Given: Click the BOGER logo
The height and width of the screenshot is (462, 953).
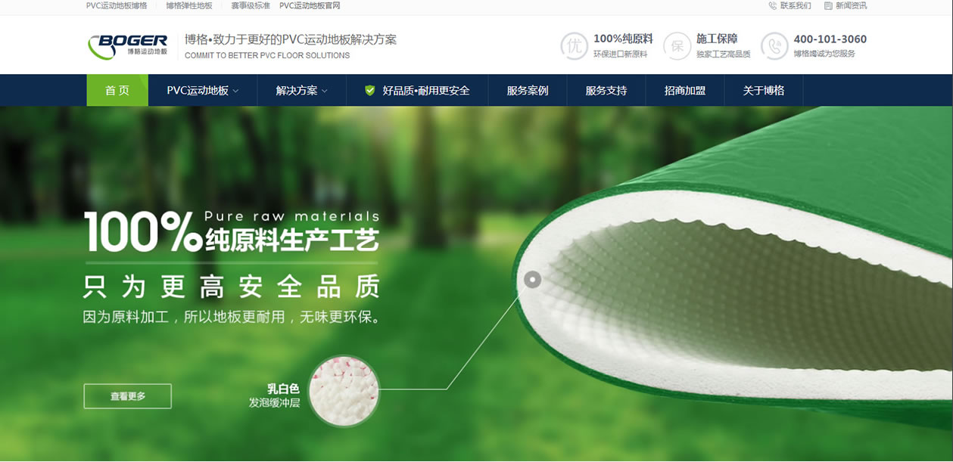Looking at the screenshot, I should (127, 46).
